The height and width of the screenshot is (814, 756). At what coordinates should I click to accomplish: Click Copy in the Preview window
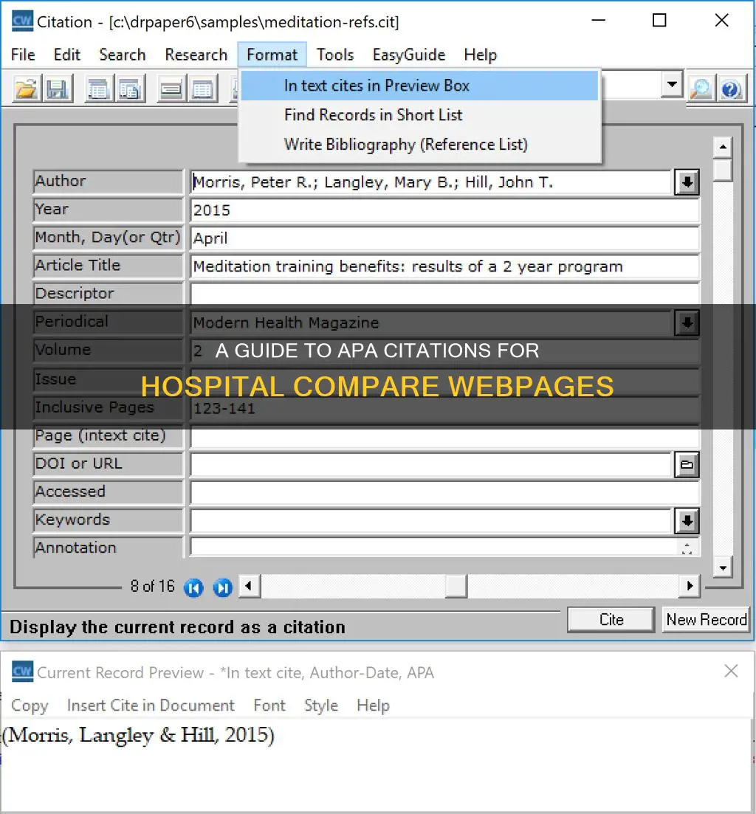[30, 706]
